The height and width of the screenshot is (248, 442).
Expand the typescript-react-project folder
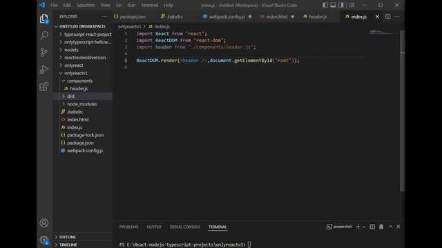82,34
